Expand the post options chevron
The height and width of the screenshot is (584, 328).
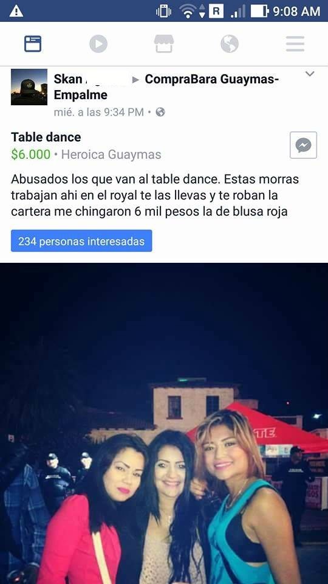310,74
